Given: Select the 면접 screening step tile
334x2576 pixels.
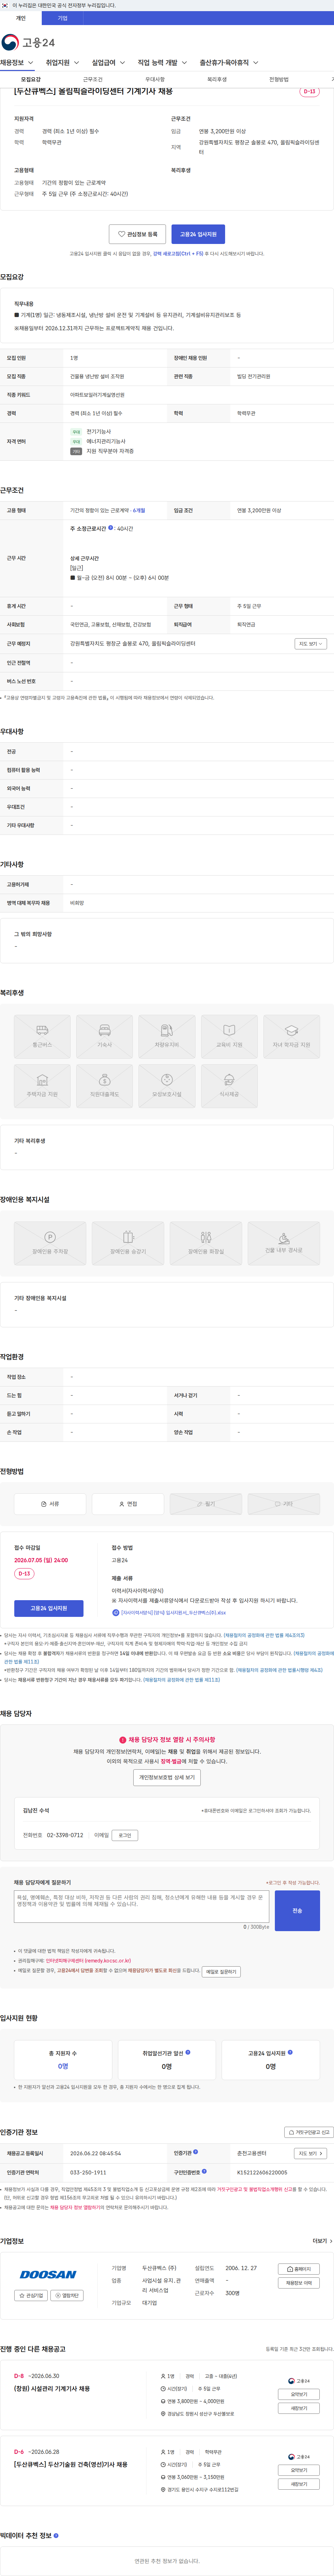Looking at the screenshot, I should 128,1504.
